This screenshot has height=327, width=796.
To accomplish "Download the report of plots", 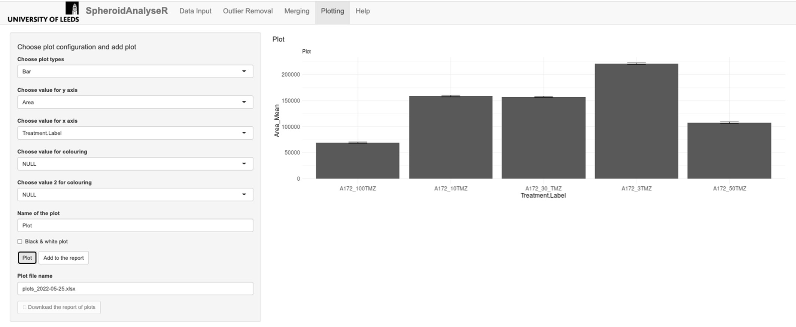I will tap(59, 307).
